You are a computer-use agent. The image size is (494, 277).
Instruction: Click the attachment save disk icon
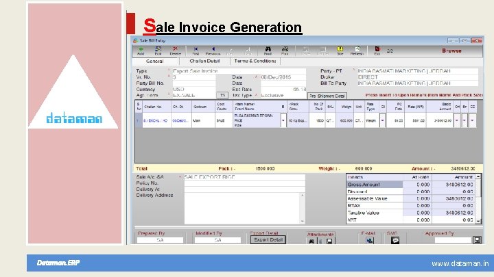click(329, 241)
